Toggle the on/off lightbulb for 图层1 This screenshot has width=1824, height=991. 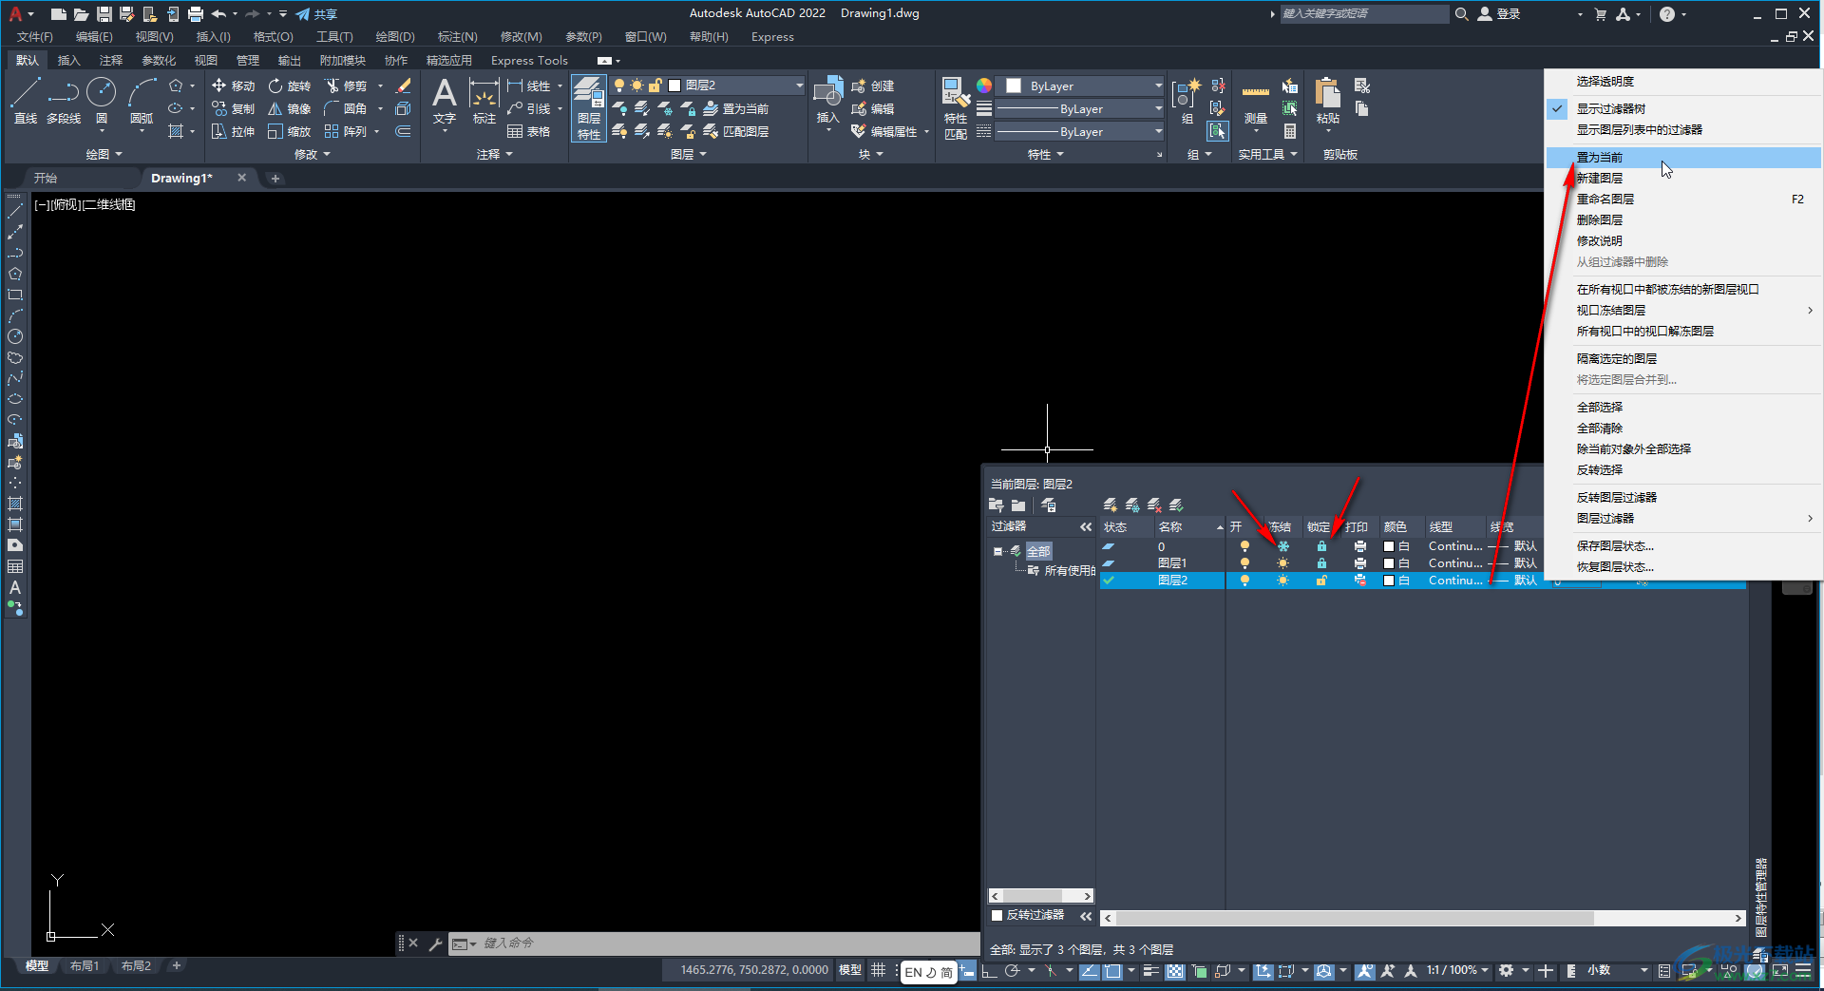coord(1244,563)
